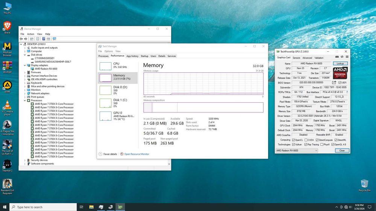This screenshot has width=376, height=211.
Task: Click Fewer details in Task Manager
Action: (108, 154)
